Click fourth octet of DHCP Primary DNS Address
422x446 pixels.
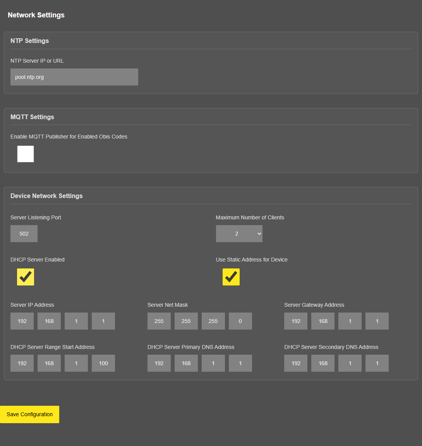[240, 363]
